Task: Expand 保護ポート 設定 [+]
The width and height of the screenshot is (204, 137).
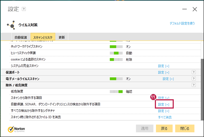Action: click(163, 72)
